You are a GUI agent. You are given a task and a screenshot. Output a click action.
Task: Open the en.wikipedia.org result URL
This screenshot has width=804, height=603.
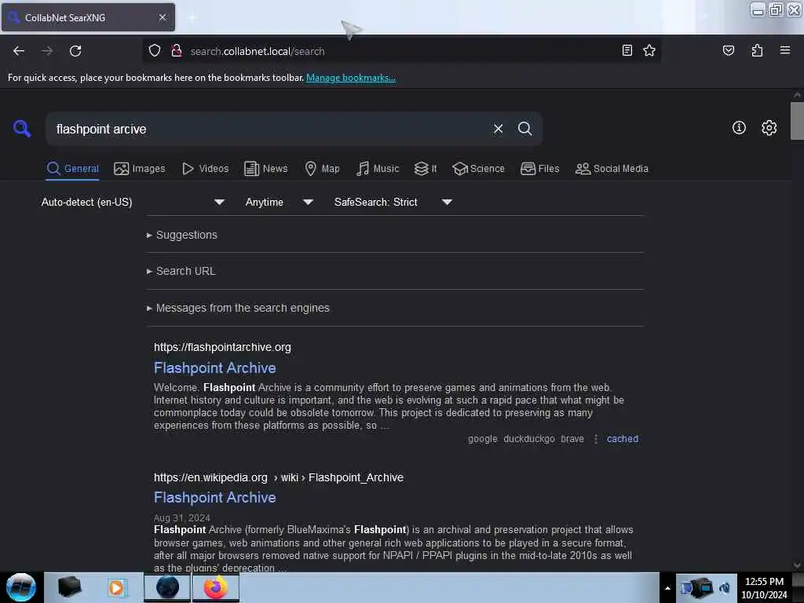(x=279, y=477)
